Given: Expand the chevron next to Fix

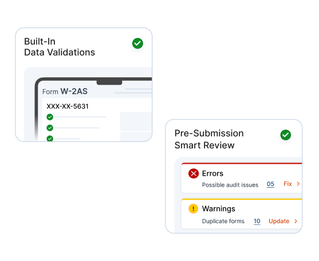Looking at the screenshot, I should (x=298, y=184).
